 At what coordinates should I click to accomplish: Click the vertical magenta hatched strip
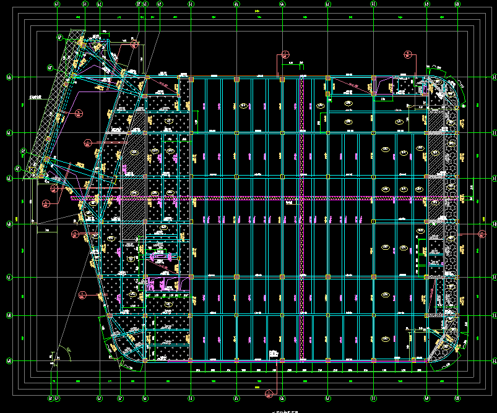[302, 218]
